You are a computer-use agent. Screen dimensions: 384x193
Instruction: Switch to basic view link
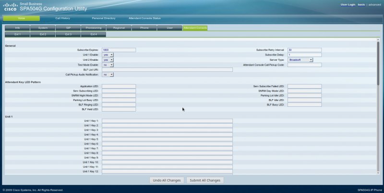[x=361, y=4]
